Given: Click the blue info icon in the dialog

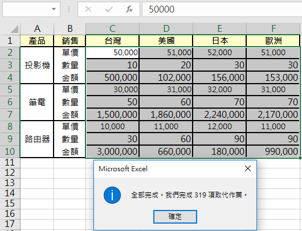Looking at the screenshot, I should pyautogui.click(x=112, y=195).
